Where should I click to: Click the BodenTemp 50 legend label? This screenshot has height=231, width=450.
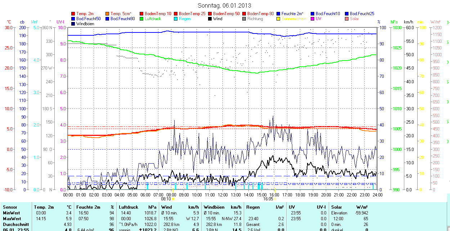coord(226,14)
